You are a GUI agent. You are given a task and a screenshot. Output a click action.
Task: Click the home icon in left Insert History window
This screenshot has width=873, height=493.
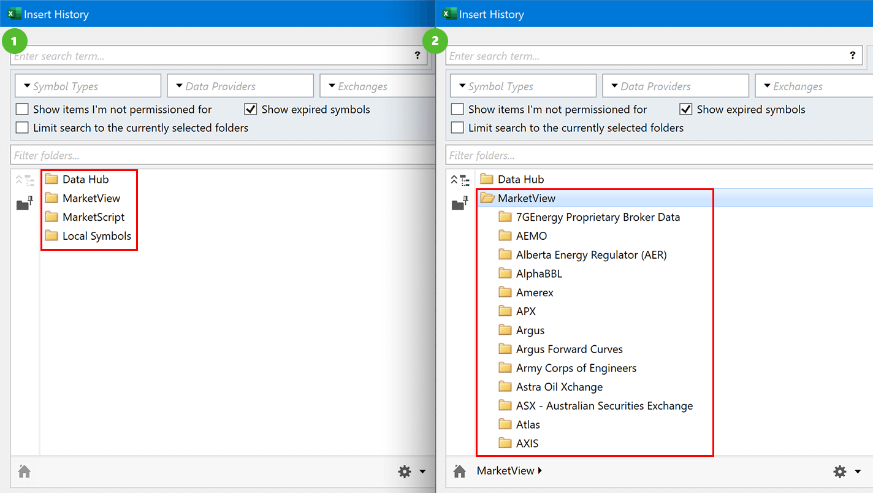(25, 471)
